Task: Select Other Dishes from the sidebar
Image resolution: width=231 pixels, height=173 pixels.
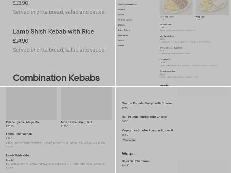Action: (x=124, y=30)
